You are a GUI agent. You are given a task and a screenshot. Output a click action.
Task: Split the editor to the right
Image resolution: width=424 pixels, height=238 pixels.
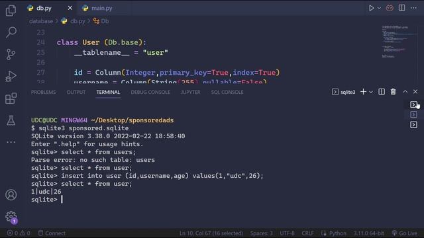[x=402, y=8]
